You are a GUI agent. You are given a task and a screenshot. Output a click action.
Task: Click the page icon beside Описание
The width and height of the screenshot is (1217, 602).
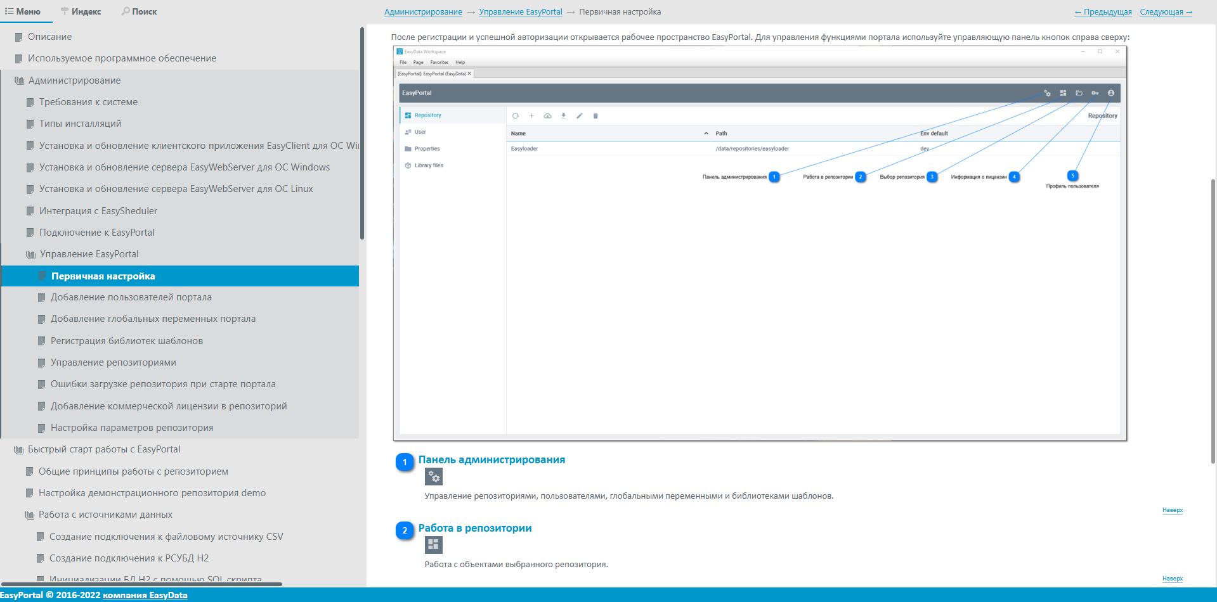(x=19, y=37)
